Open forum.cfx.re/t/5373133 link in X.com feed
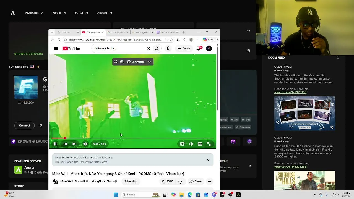Image resolution: width=354 pixels, height=199 pixels. click(x=290, y=92)
